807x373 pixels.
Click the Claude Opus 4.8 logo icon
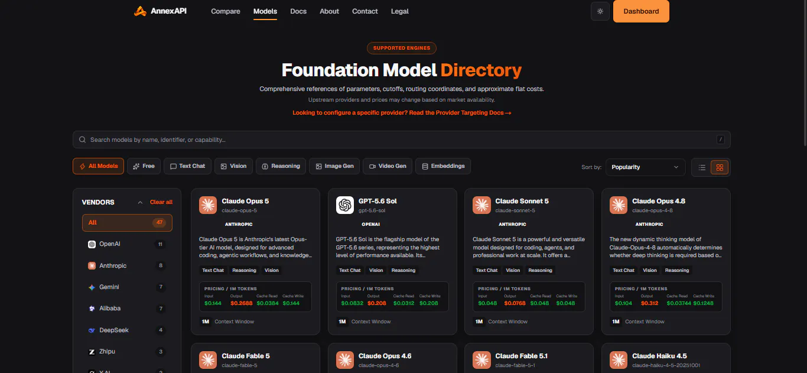click(619, 205)
